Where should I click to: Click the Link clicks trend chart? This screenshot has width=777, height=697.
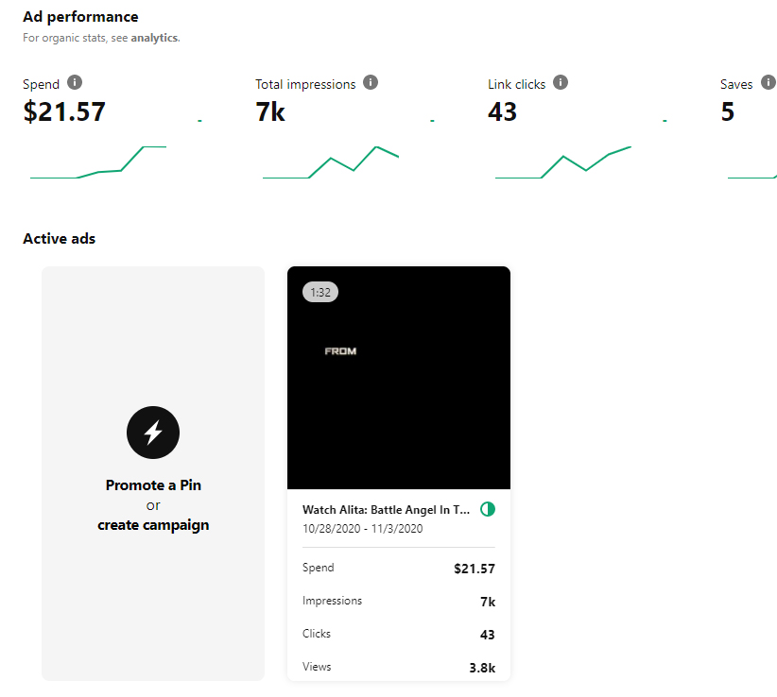tap(563, 162)
